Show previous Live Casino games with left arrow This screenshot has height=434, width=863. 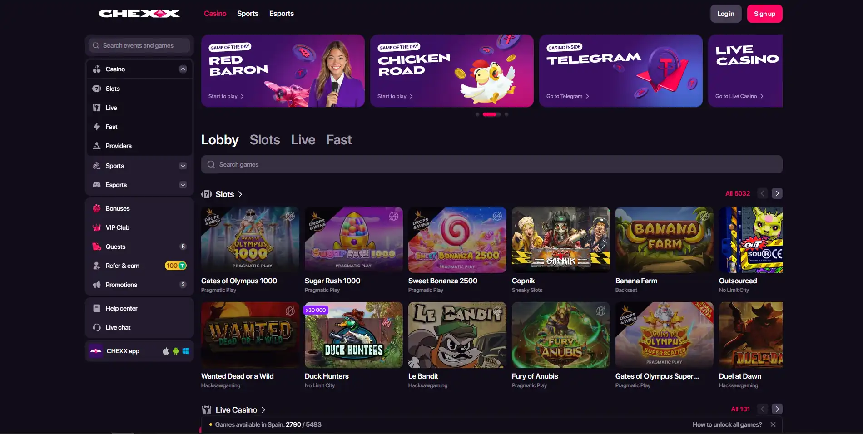click(x=763, y=409)
